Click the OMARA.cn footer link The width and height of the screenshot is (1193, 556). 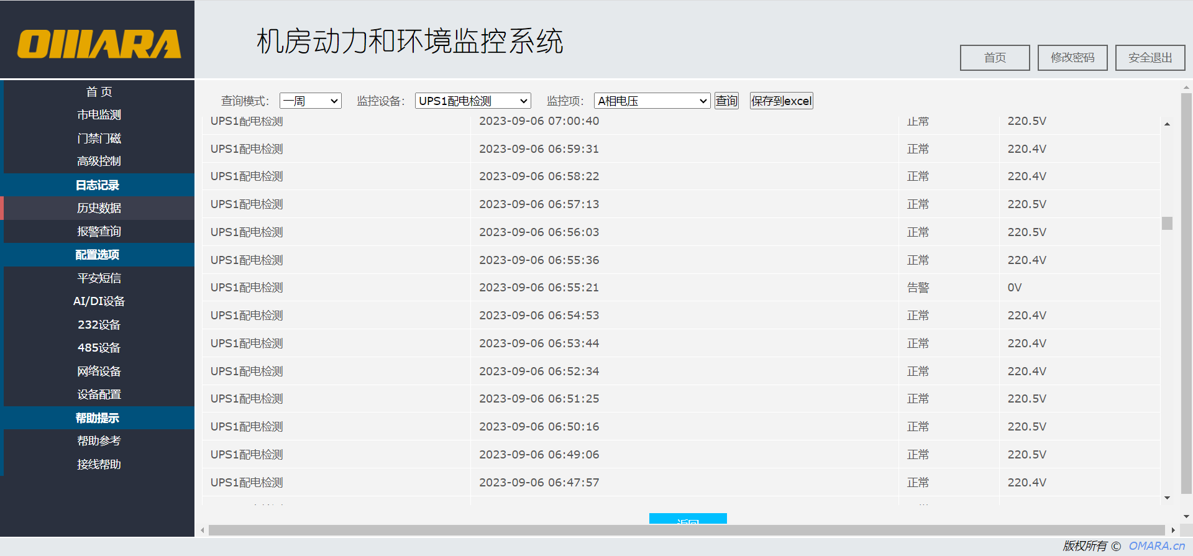click(x=1157, y=545)
